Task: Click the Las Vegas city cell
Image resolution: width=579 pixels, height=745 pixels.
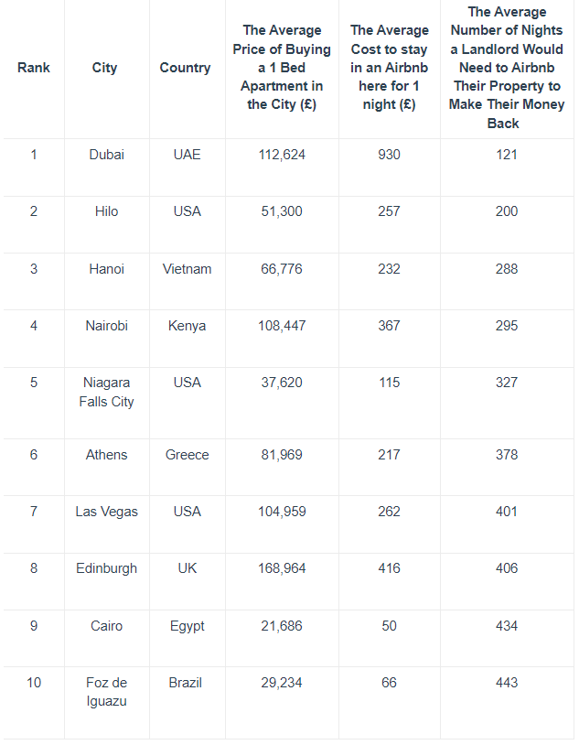Action: click(x=106, y=512)
